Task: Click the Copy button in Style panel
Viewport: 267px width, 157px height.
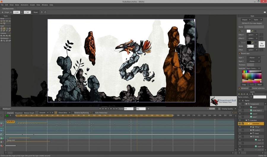Action: (244, 84)
